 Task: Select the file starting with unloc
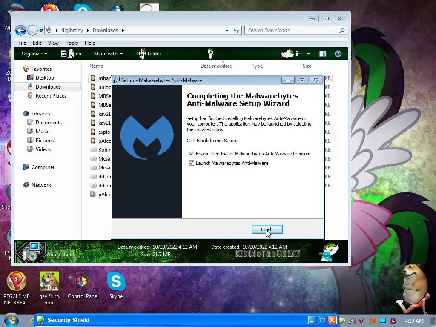(x=100, y=87)
